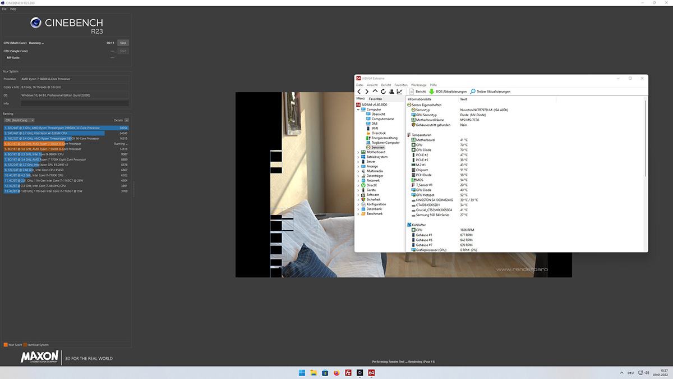
Task: Open volume control in system tray
Action: (x=646, y=372)
